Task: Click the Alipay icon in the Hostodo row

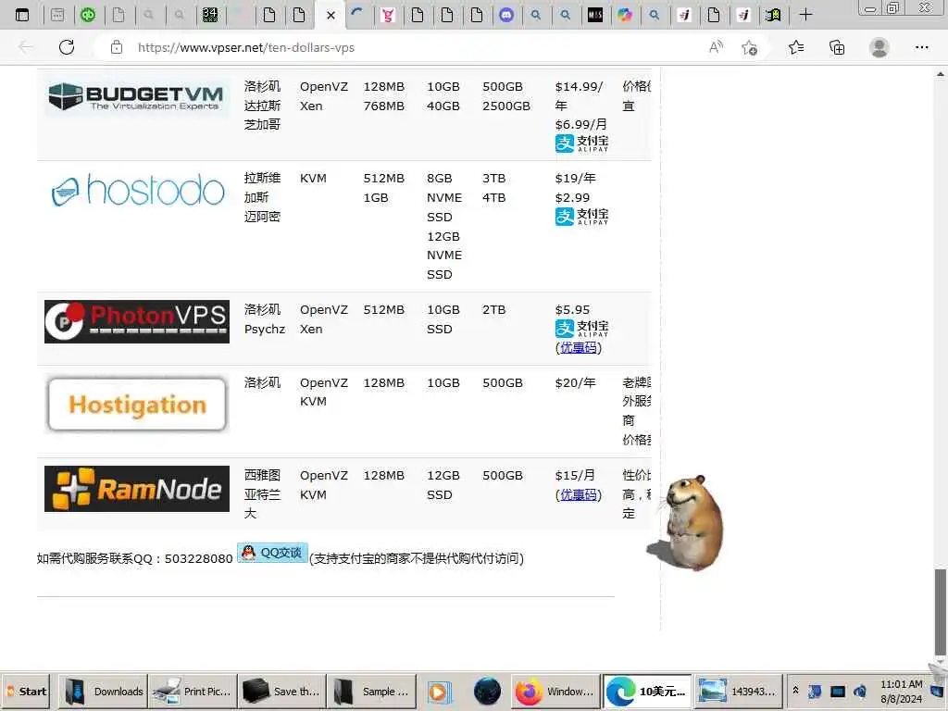Action: [581, 217]
